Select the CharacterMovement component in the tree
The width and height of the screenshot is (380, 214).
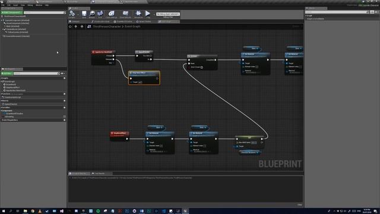[x=17, y=36]
